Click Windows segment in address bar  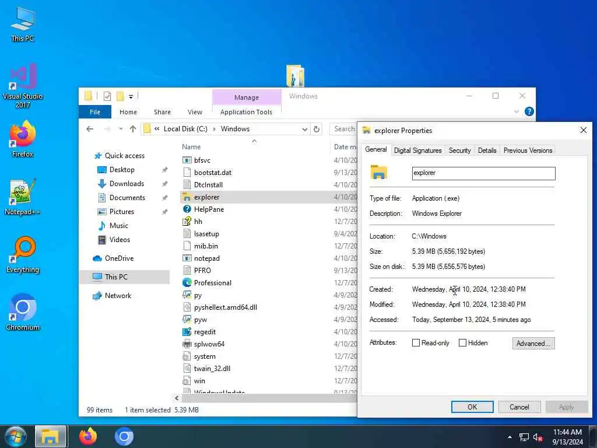[x=235, y=129]
